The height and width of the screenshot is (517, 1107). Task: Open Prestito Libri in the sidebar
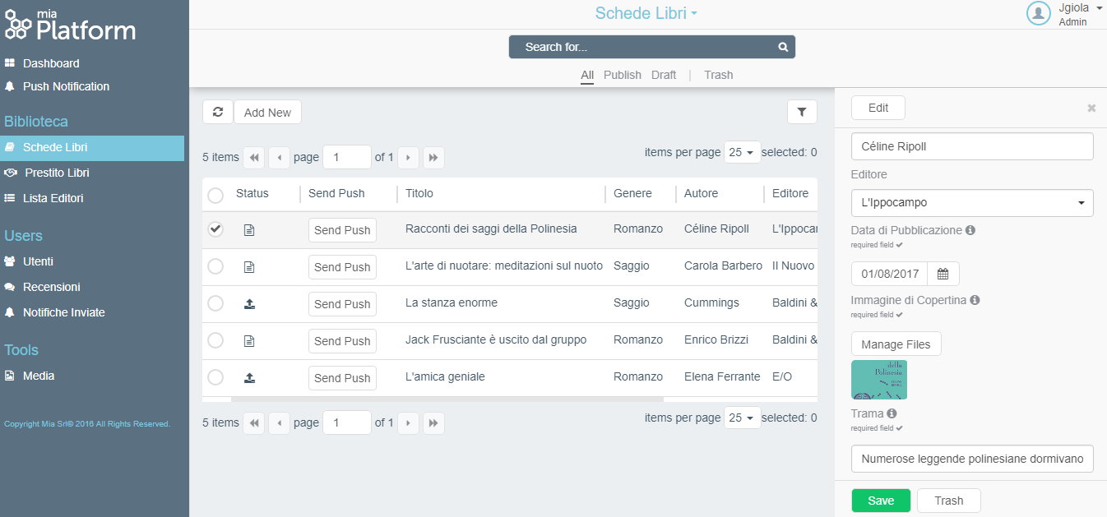tap(57, 173)
